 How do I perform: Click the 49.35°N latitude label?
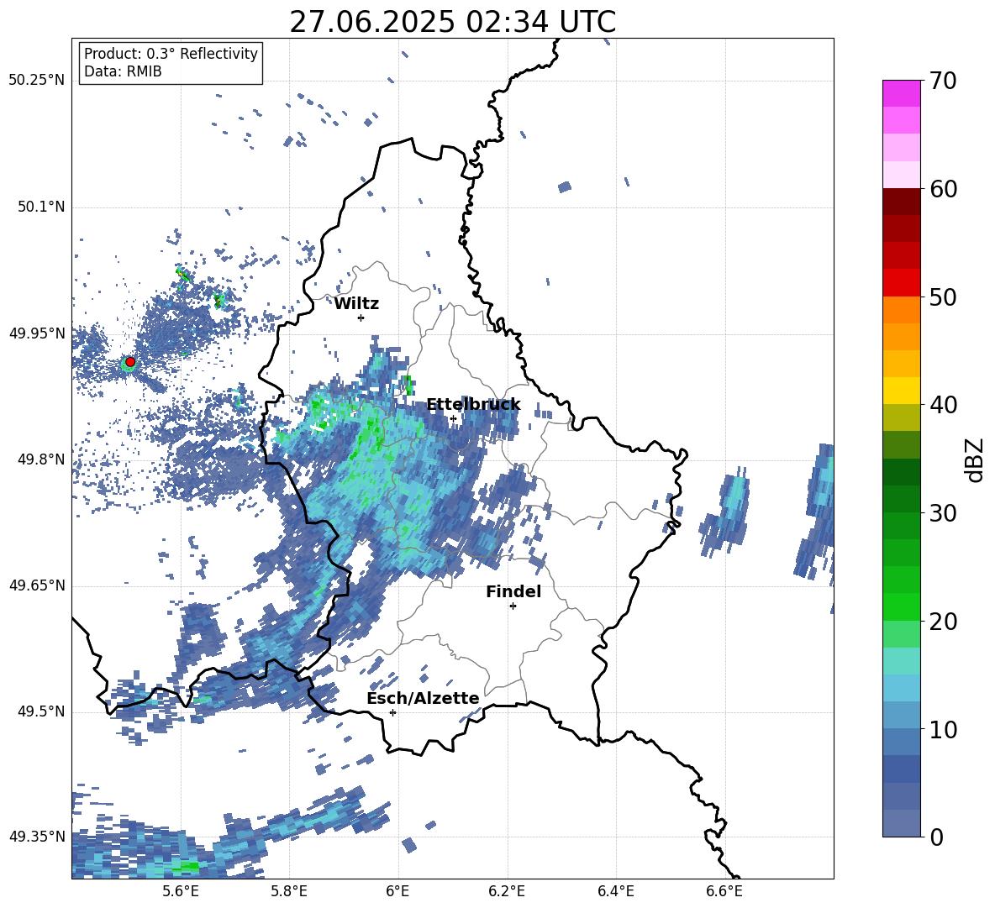point(37,837)
